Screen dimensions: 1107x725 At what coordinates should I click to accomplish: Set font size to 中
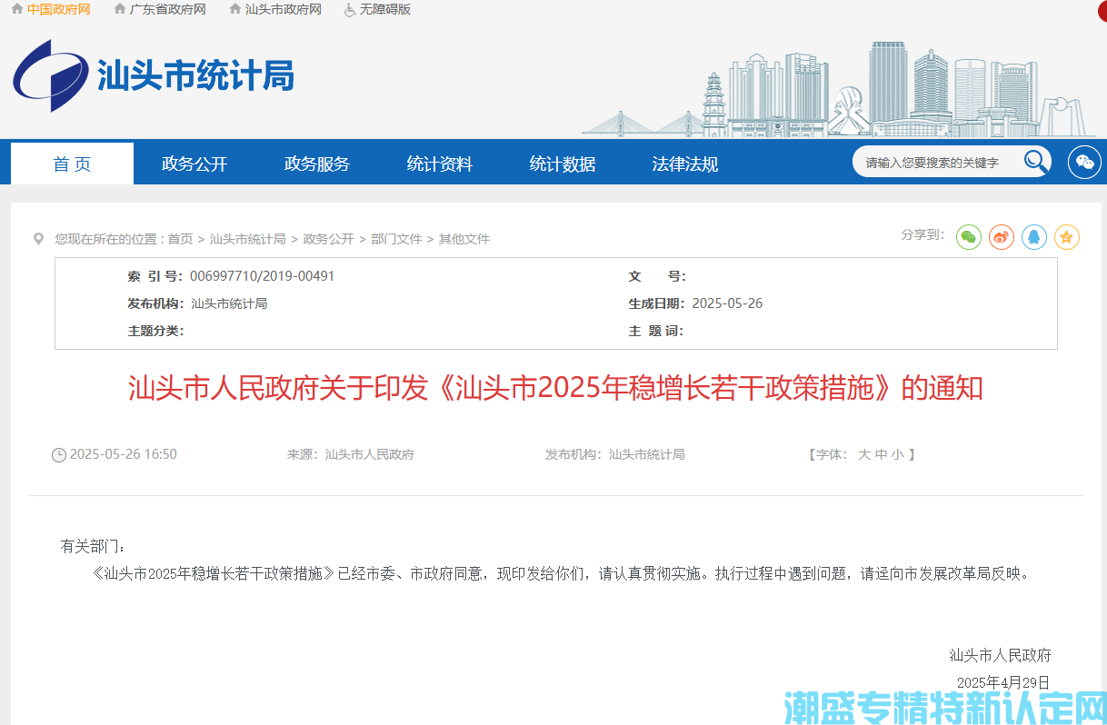881,454
